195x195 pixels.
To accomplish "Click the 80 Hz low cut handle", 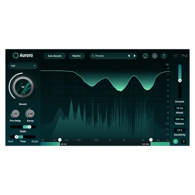I will click(x=60, y=140).
